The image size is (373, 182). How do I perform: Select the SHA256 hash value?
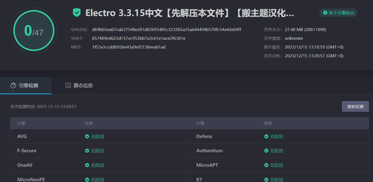[x=166, y=29]
